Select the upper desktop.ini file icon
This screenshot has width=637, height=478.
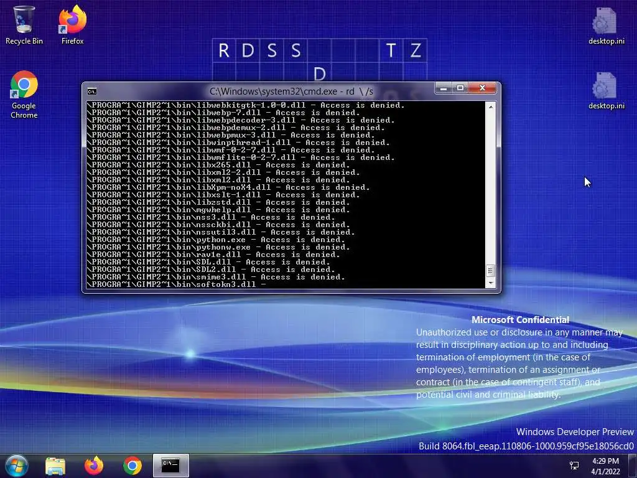[606, 25]
